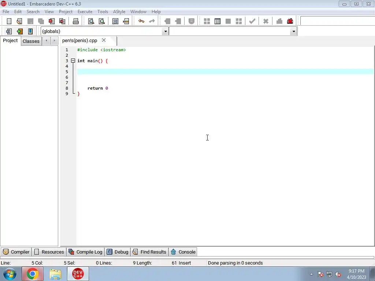This screenshot has height=281, width=375.
Task: Open the File menu
Action: [6, 11]
